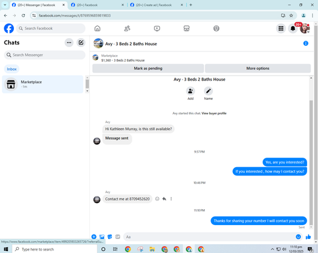The width and height of the screenshot is (318, 253).
Task: Click the 'Thanks for sharing your number' message
Action: pos(259,221)
